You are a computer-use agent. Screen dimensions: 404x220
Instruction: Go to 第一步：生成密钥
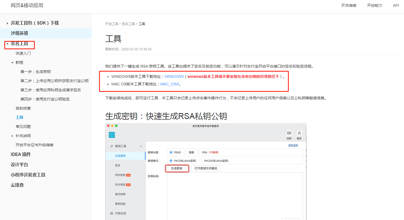click(x=36, y=72)
